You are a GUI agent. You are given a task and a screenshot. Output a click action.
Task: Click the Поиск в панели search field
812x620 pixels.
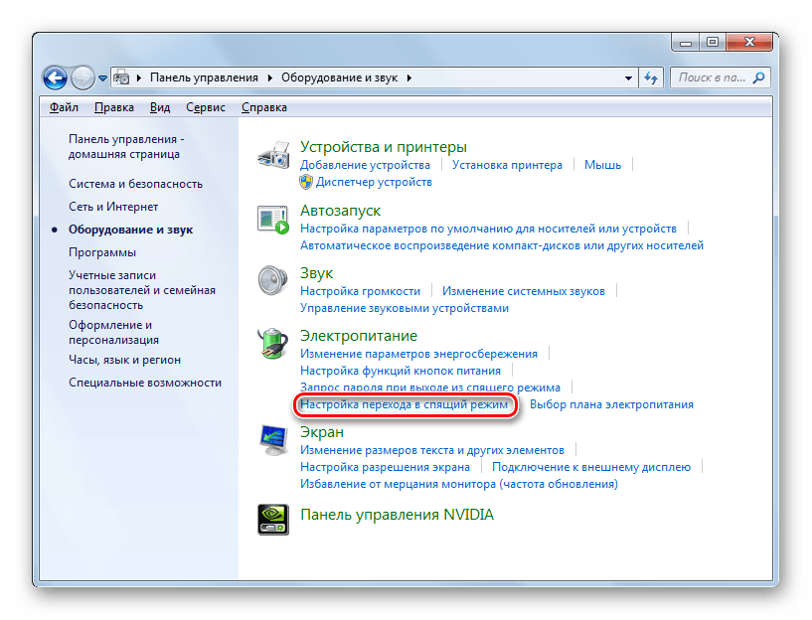point(712,77)
